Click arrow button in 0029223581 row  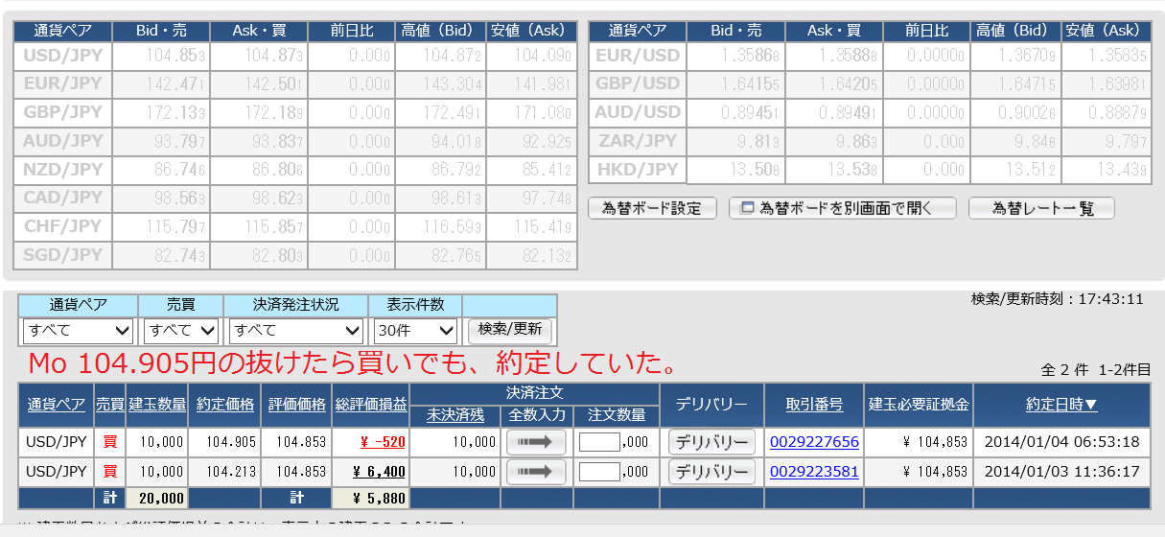point(536,472)
